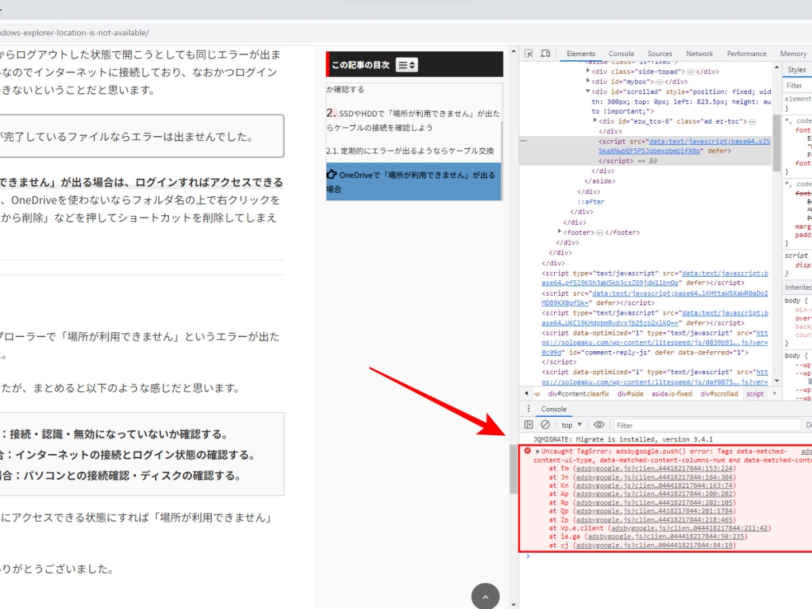Toggle the device toolbar icon
Screen dimensions: 812x609
[x=546, y=53]
